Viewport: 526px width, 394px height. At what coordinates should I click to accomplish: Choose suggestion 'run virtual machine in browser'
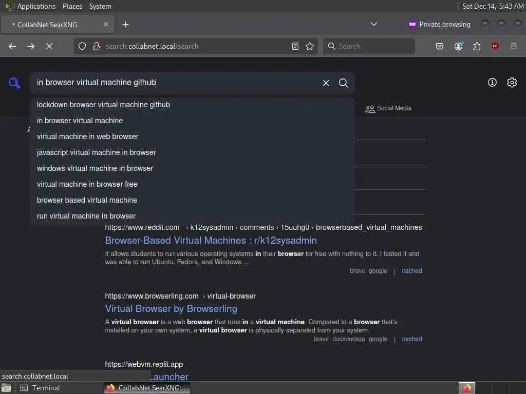tap(192, 216)
